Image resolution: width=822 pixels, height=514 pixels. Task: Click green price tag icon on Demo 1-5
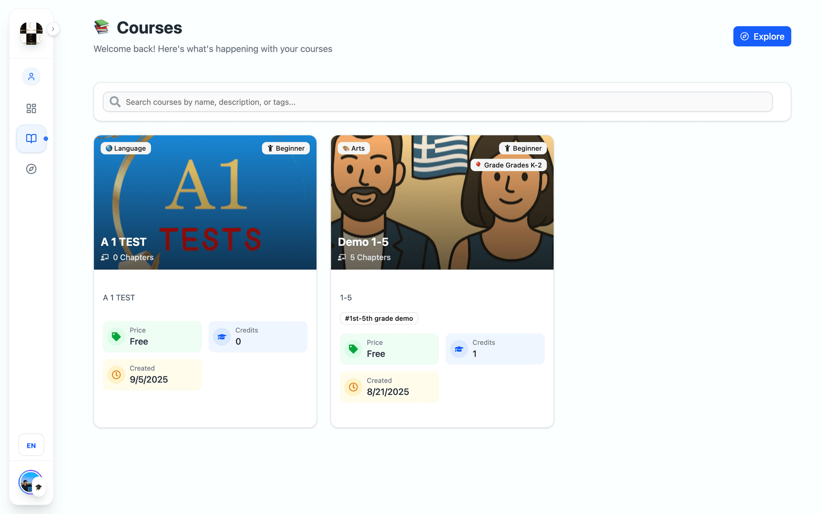pyautogui.click(x=353, y=349)
